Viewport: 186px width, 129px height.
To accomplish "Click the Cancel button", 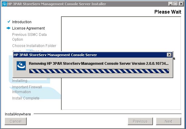I will [x=16, y=121].
